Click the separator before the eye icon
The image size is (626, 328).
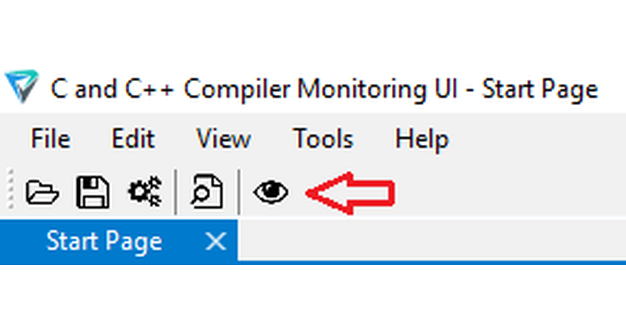point(239,192)
